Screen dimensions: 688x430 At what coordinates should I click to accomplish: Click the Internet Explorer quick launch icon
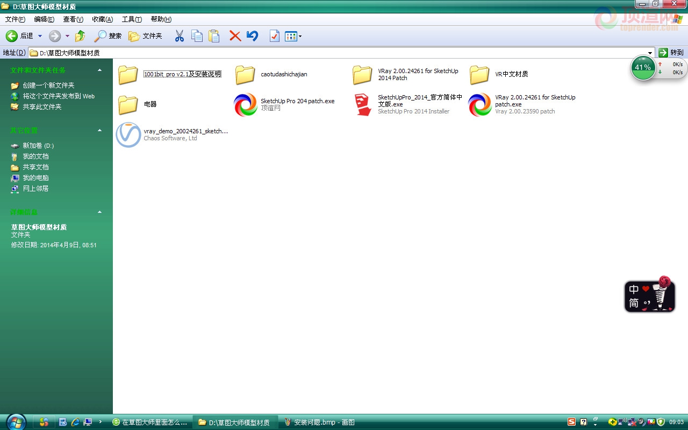75,422
